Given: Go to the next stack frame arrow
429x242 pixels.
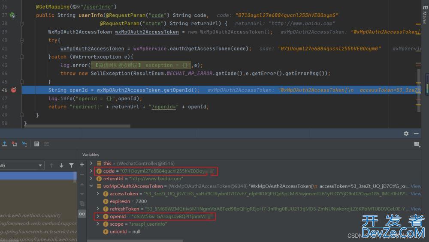Looking at the screenshot, I should click(x=61, y=165).
